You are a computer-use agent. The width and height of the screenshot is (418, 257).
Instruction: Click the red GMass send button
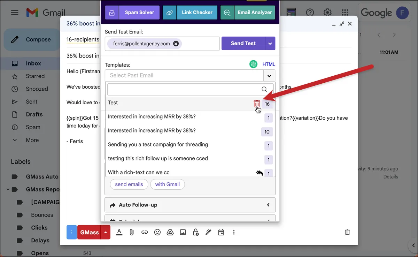[x=89, y=232]
